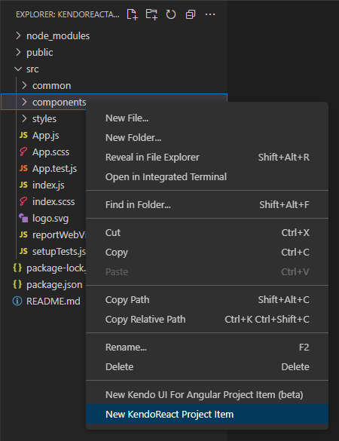
Task: Choose Rename... from the context menu
Action: click(x=207, y=348)
